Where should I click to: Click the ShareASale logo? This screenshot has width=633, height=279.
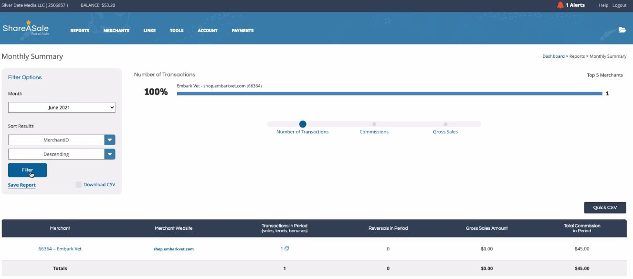[26, 28]
